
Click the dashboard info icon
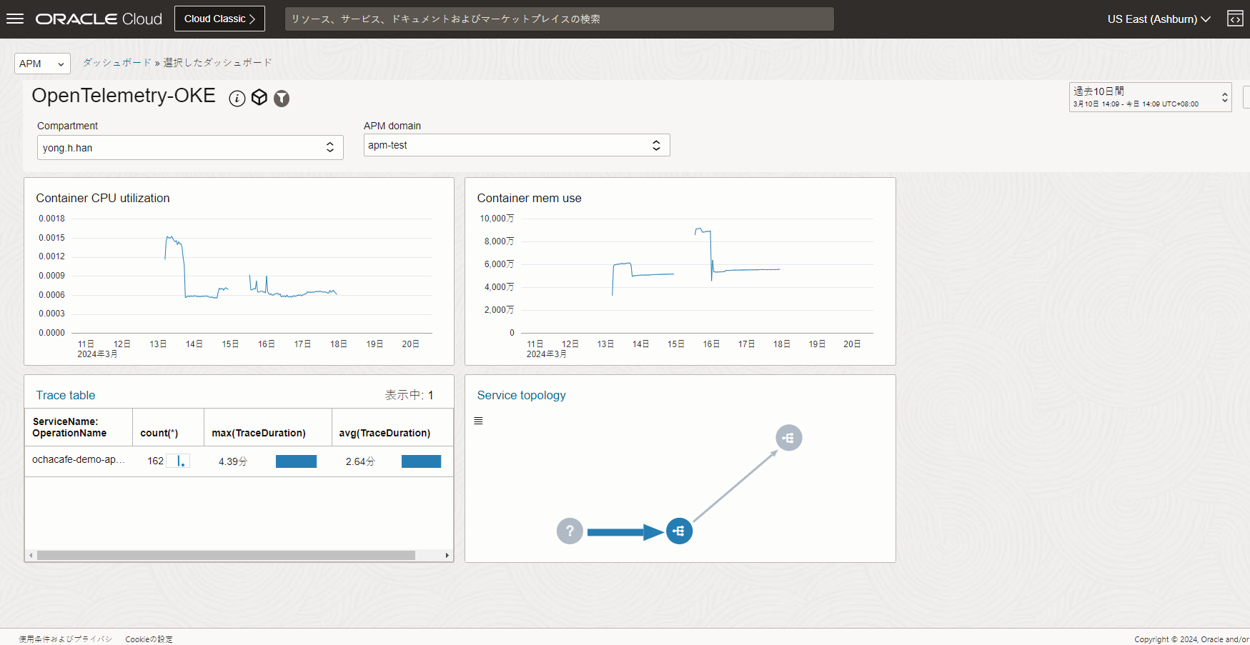[237, 99]
